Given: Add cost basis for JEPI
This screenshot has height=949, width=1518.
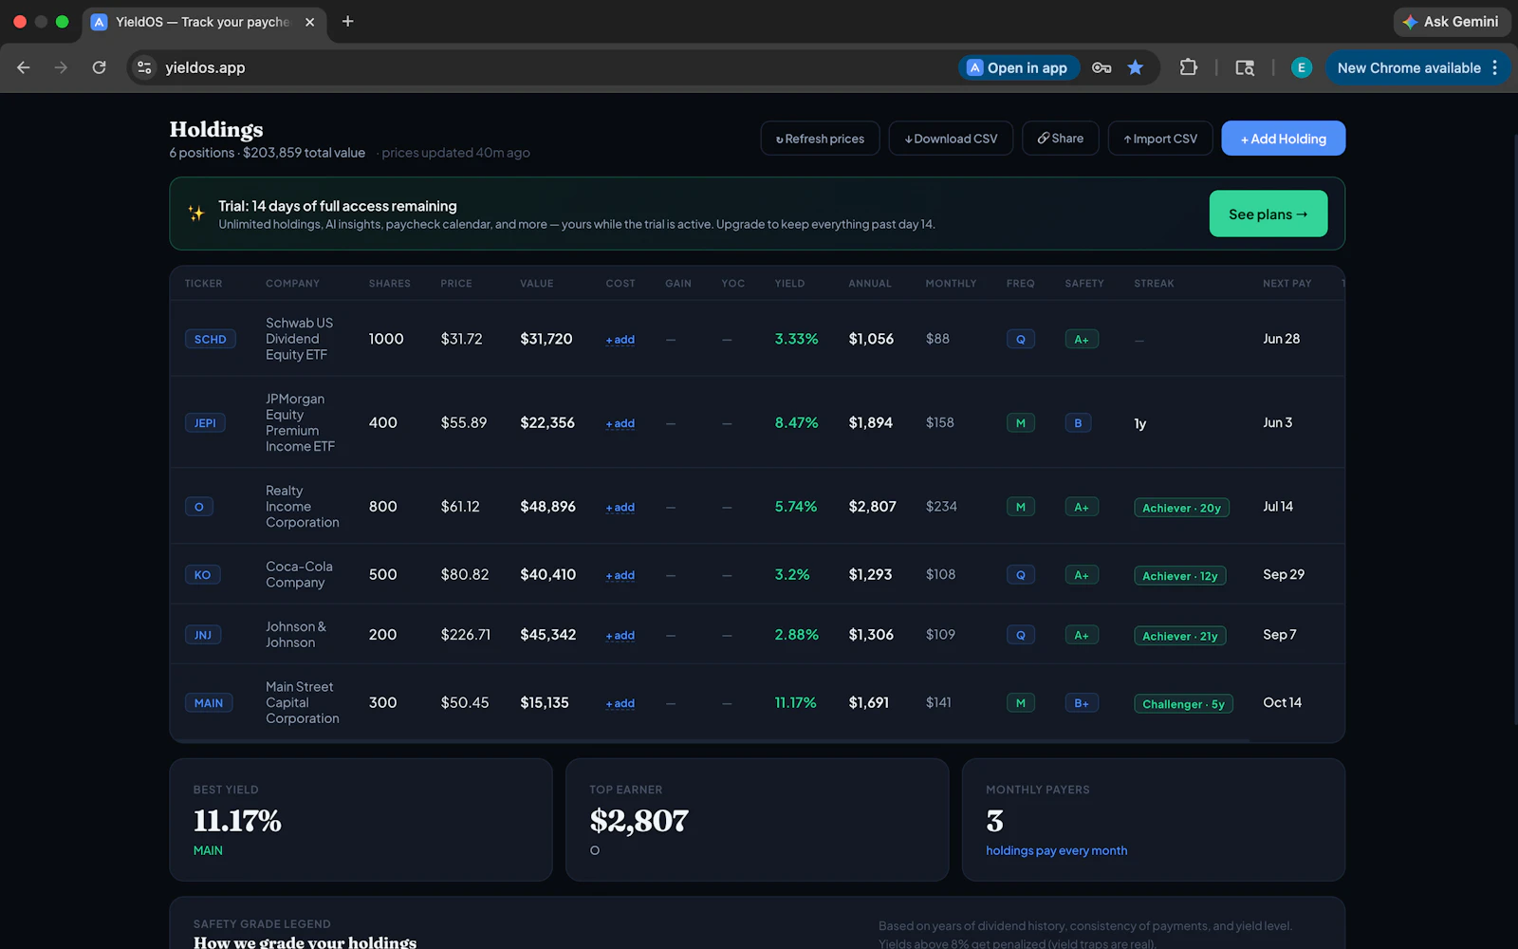Looking at the screenshot, I should coord(620,423).
